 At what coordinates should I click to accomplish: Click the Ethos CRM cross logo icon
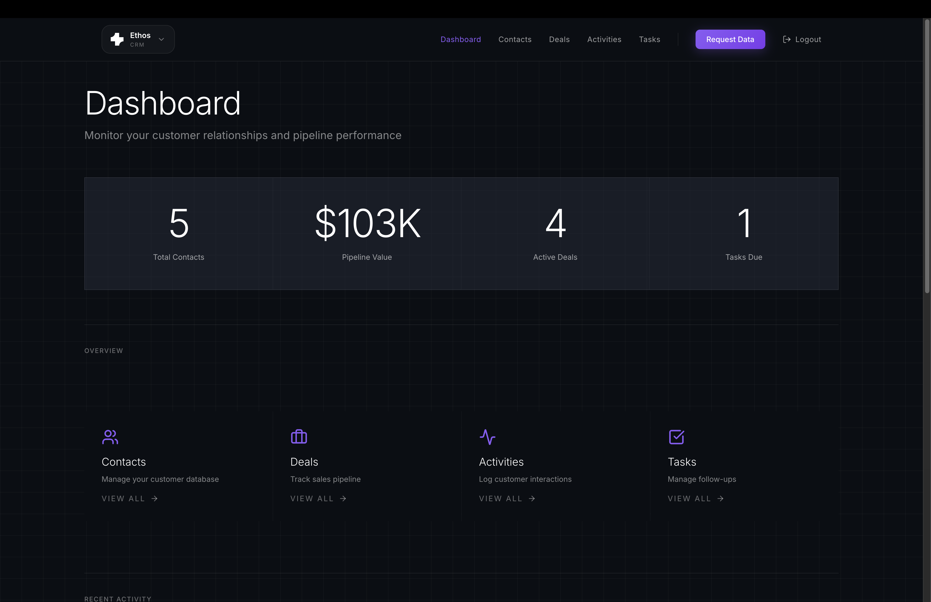coord(117,39)
